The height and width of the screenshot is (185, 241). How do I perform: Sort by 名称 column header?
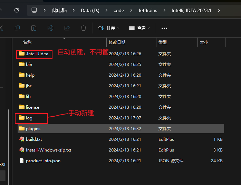(x=27, y=42)
